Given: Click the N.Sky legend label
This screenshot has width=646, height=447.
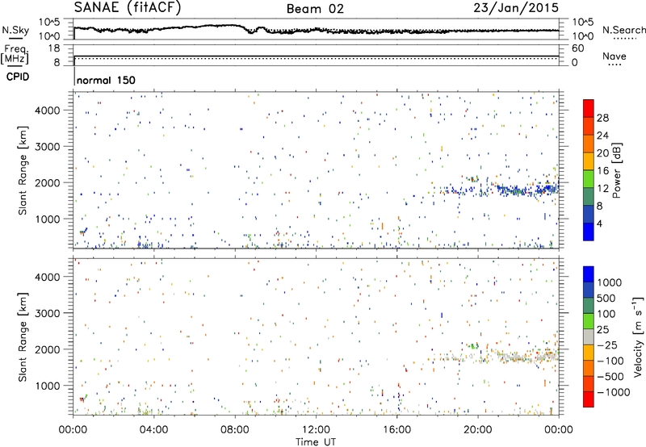Looking at the screenshot, I should [x=15, y=30].
